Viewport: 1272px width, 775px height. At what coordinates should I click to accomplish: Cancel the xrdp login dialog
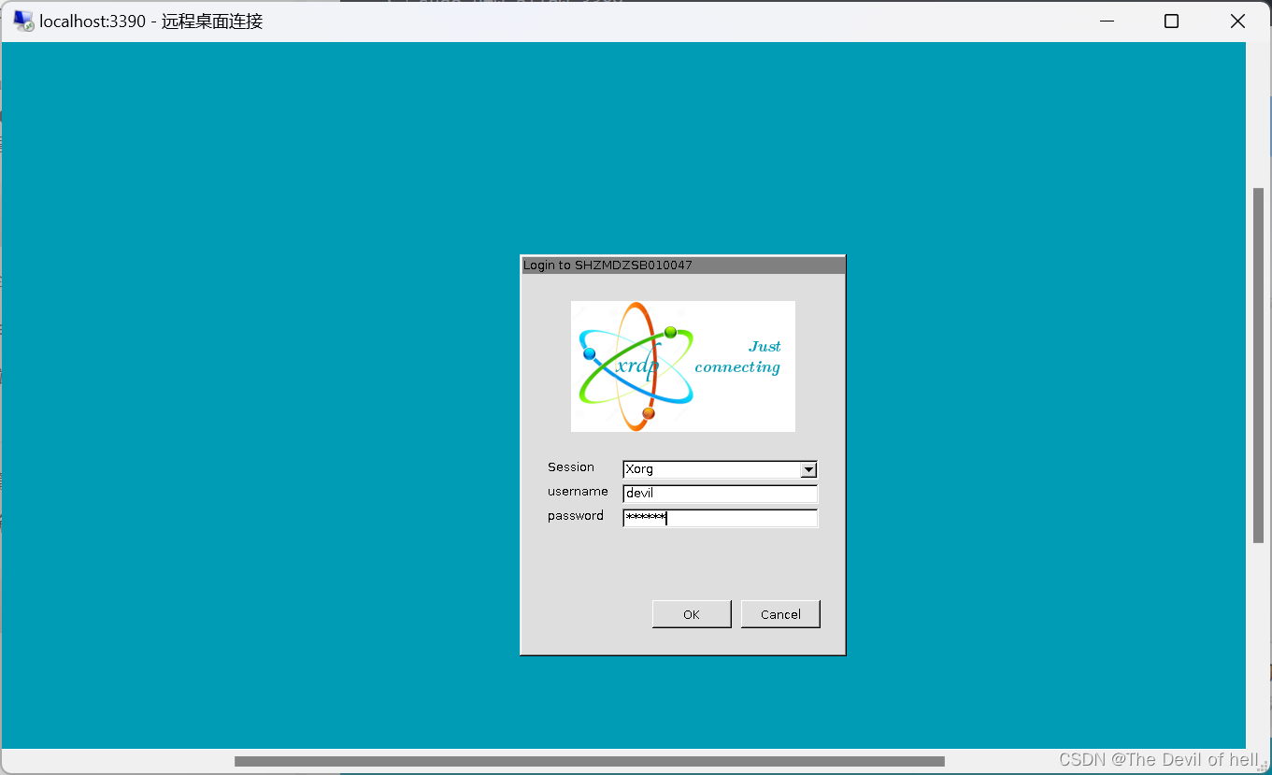tap(780, 614)
